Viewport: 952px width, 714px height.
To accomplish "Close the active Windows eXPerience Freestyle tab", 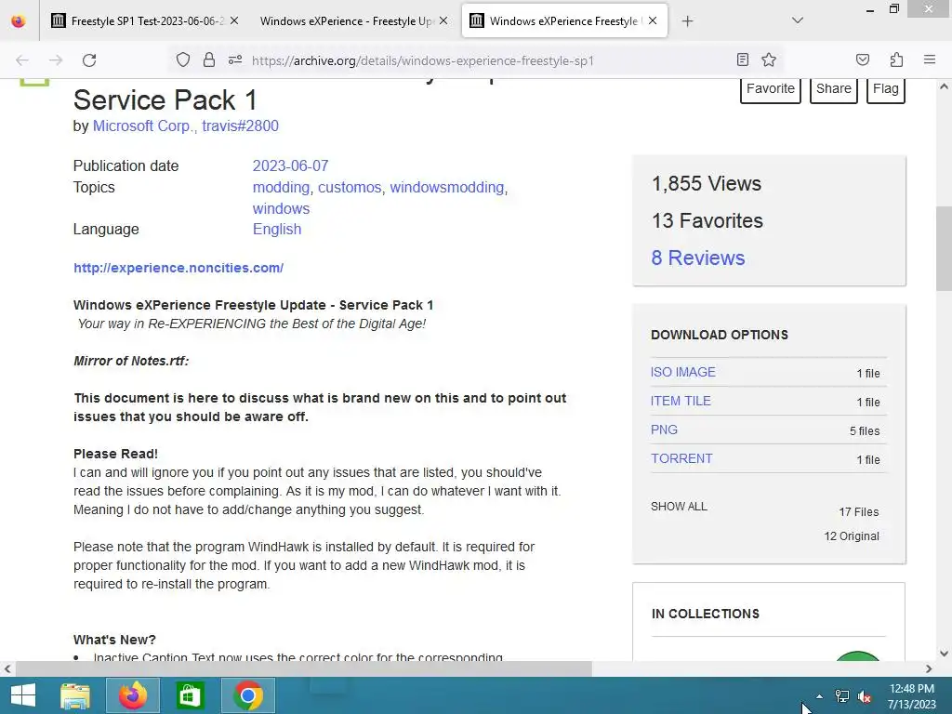I will click(x=653, y=20).
